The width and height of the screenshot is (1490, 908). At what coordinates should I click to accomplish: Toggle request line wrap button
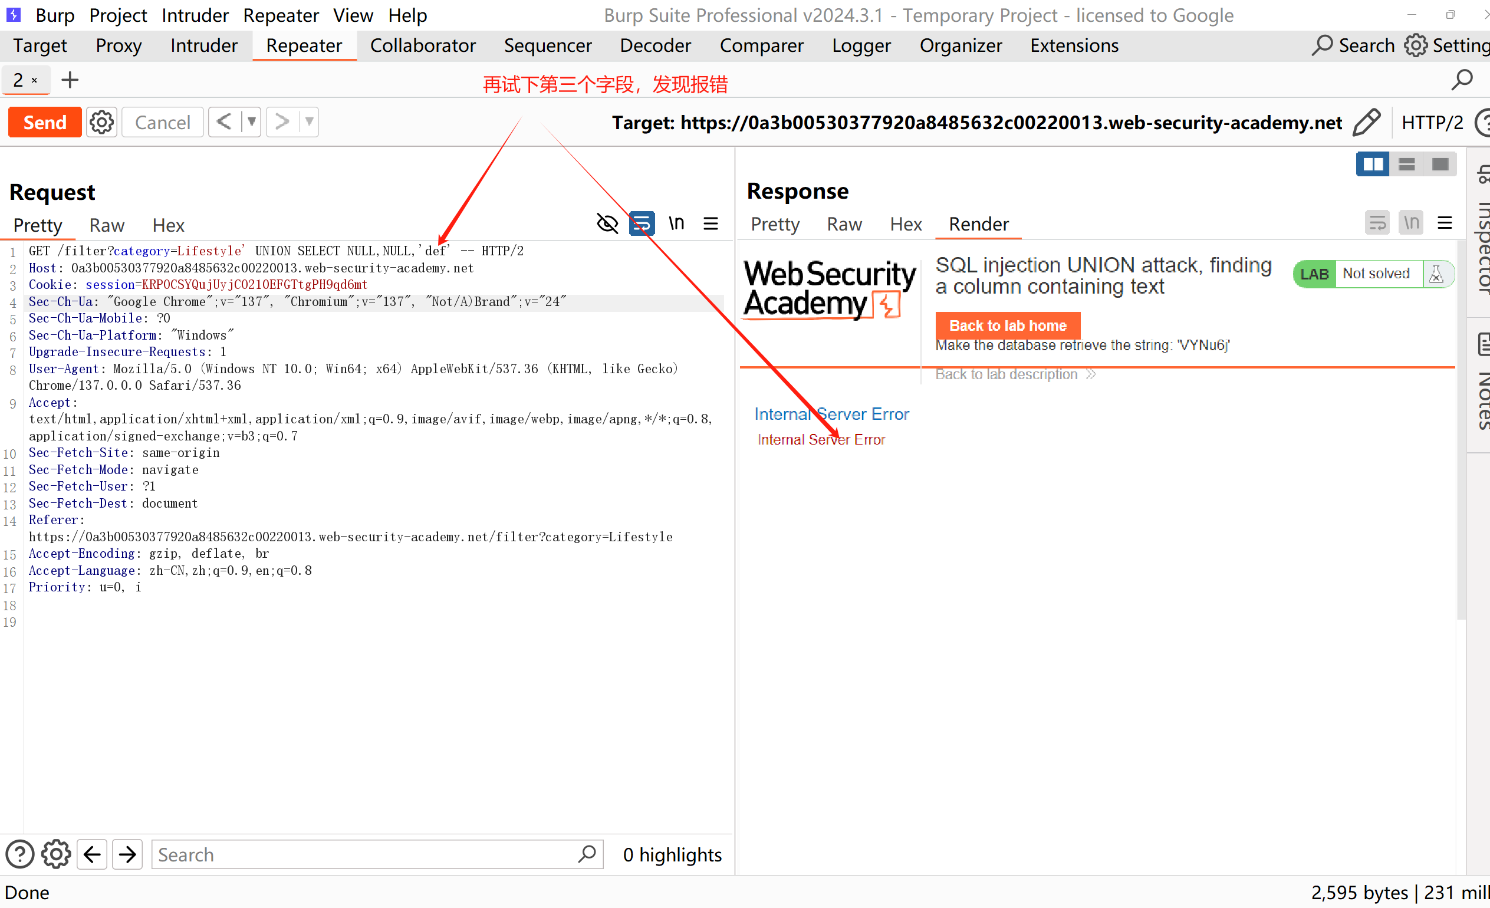click(x=641, y=223)
